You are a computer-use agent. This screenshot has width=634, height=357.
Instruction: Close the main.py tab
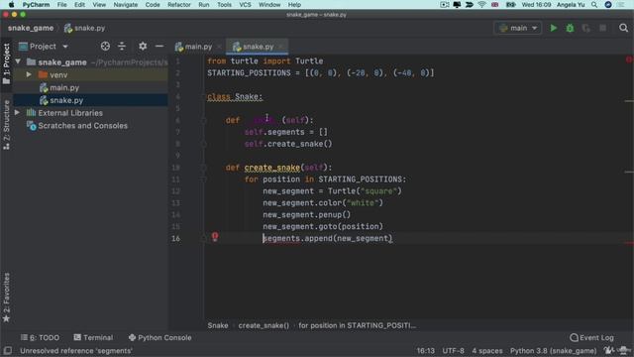coord(219,47)
